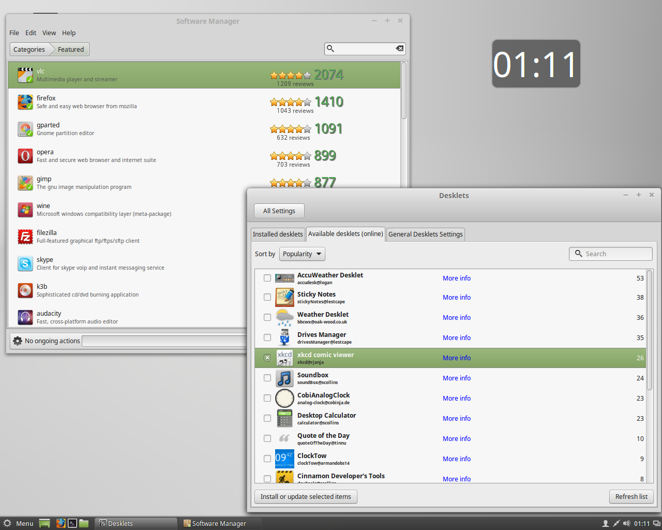Check the Soundbox desklet checkbox
Viewport: 662px width, 530px height.
pyautogui.click(x=267, y=378)
